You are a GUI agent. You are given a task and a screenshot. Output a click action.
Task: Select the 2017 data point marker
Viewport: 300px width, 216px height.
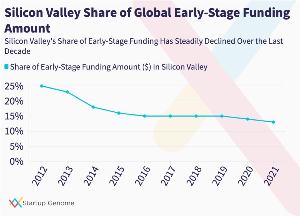[170, 116]
